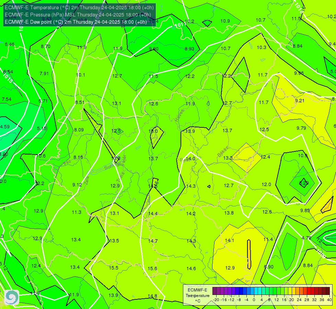Select the ECMWF-E Dew point 2m layer line
Viewport: 336px width, 309px height.
76,22
